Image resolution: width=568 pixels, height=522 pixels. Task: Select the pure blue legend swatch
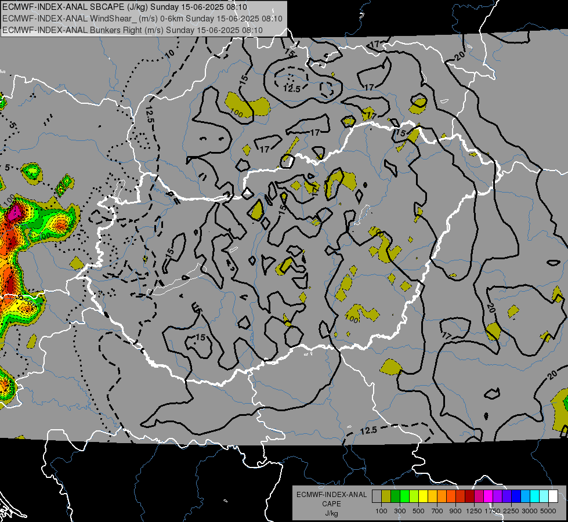click(x=516, y=496)
